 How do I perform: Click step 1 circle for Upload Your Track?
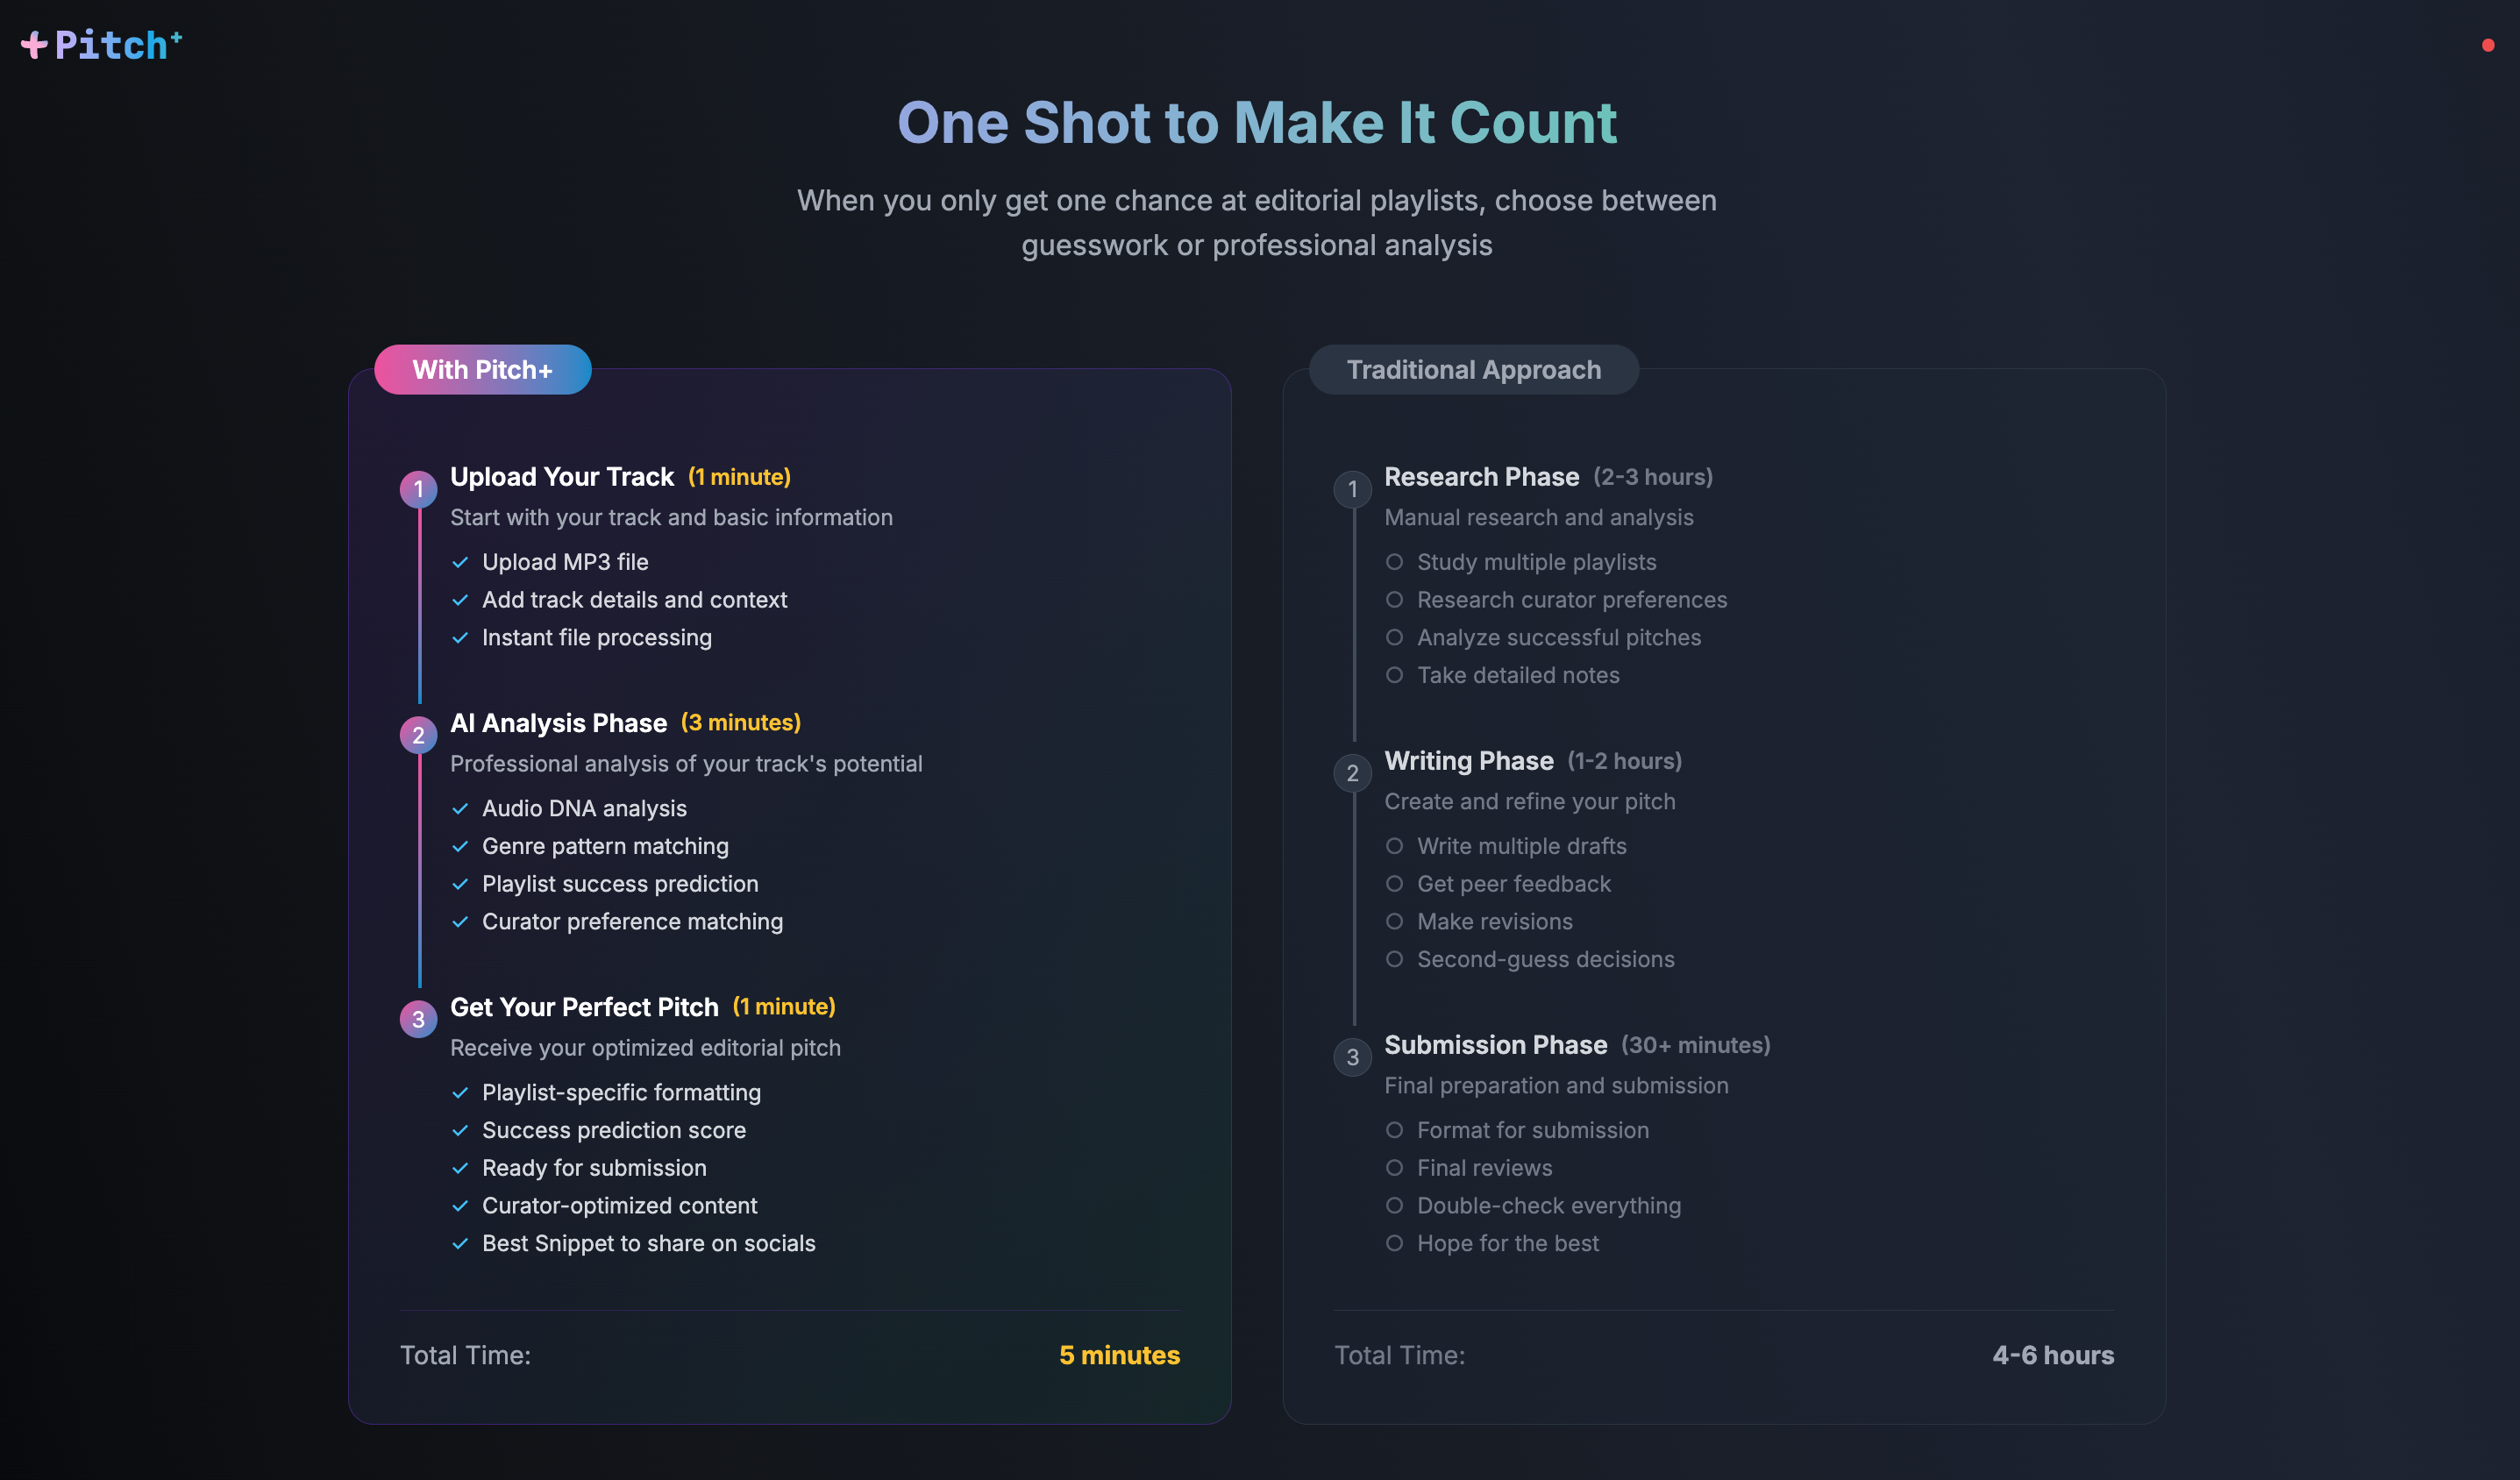click(418, 489)
